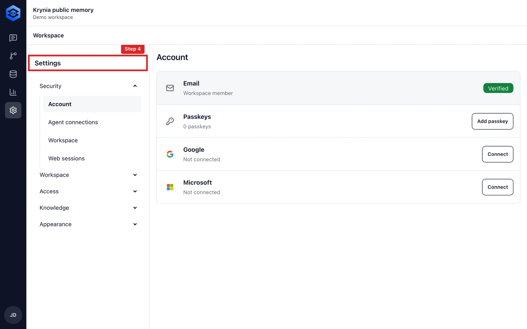This screenshot has width=527, height=329.
Task: Click the Account page heading
Action: tap(172, 57)
